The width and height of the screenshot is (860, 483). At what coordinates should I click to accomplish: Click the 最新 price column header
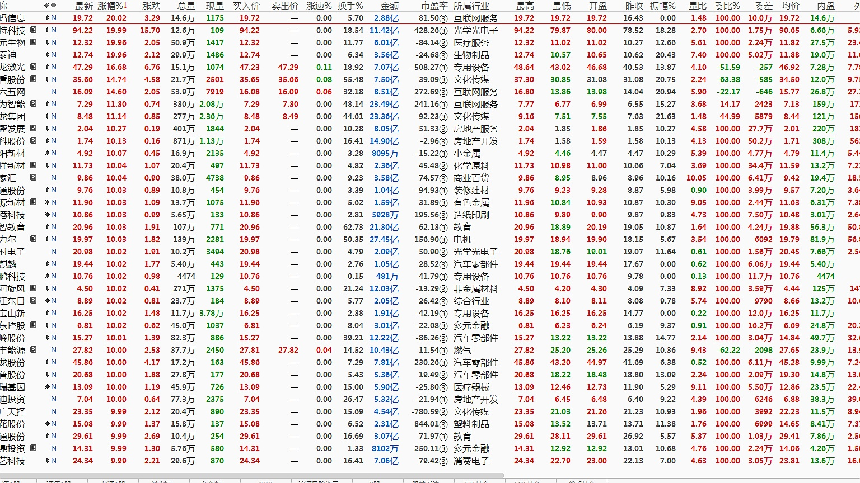(x=84, y=6)
